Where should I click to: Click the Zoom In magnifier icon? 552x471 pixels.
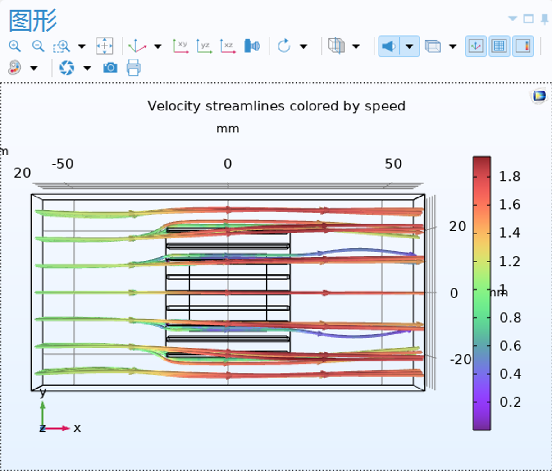pyautogui.click(x=15, y=46)
